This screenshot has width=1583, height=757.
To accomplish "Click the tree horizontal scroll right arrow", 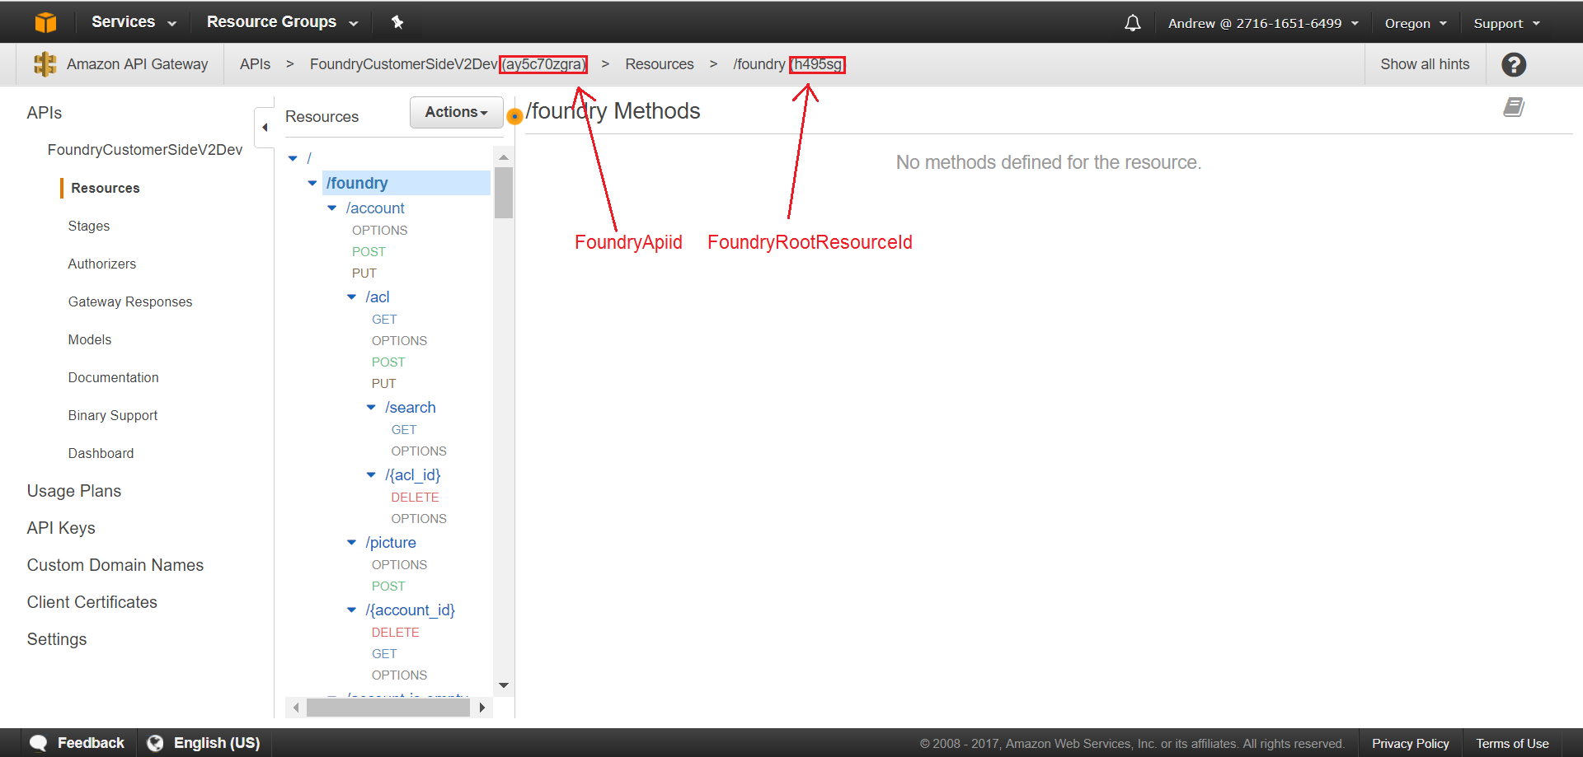I will pos(482,708).
